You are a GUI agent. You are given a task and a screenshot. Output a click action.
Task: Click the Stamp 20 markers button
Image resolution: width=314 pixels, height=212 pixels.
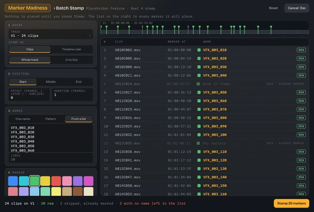[x=291, y=203]
